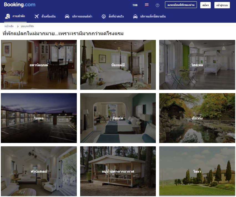Click the bed icon for stays
The height and width of the screenshot is (197, 236).
7,16
